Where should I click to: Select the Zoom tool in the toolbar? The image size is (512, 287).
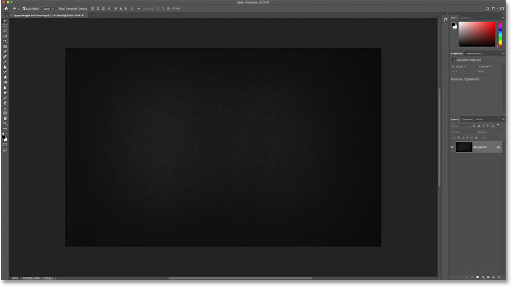[x=5, y=124]
